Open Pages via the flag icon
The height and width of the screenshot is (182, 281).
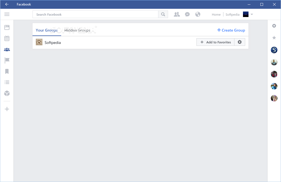click(x=7, y=60)
